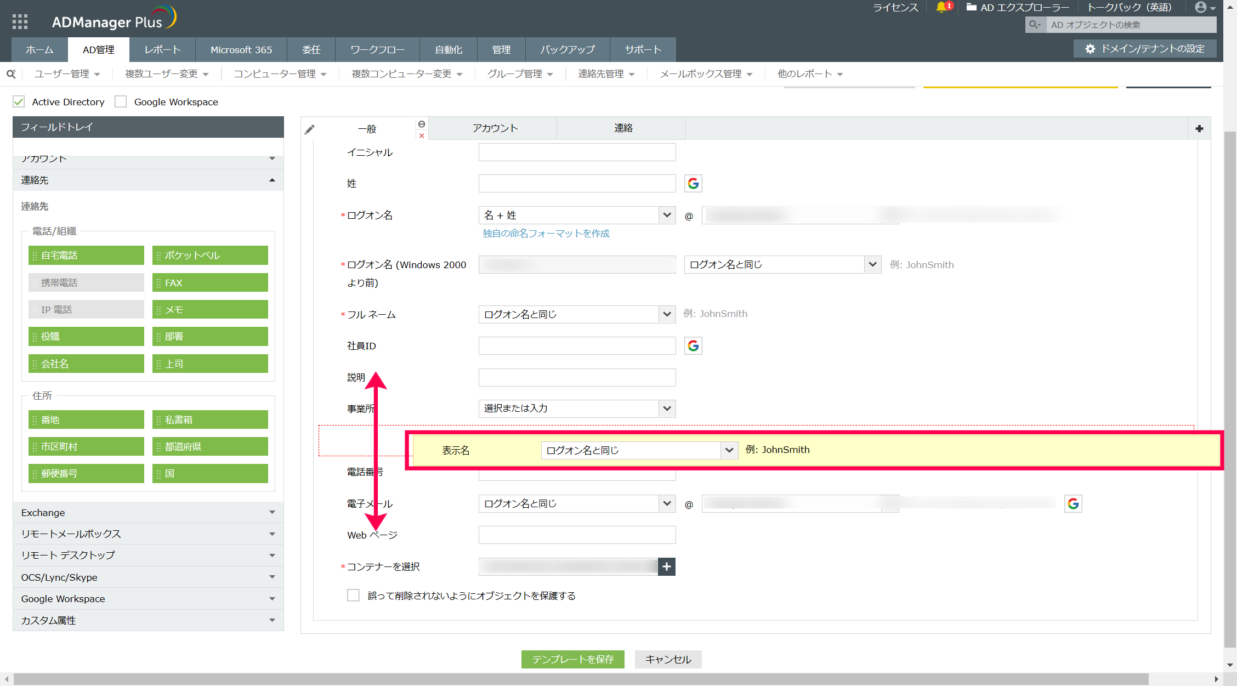Click plus icon next to コンテナーを選択

[666, 566]
